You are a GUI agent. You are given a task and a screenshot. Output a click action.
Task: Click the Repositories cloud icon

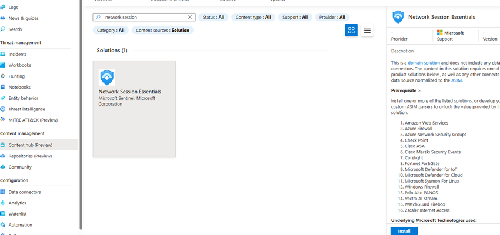point(2,156)
